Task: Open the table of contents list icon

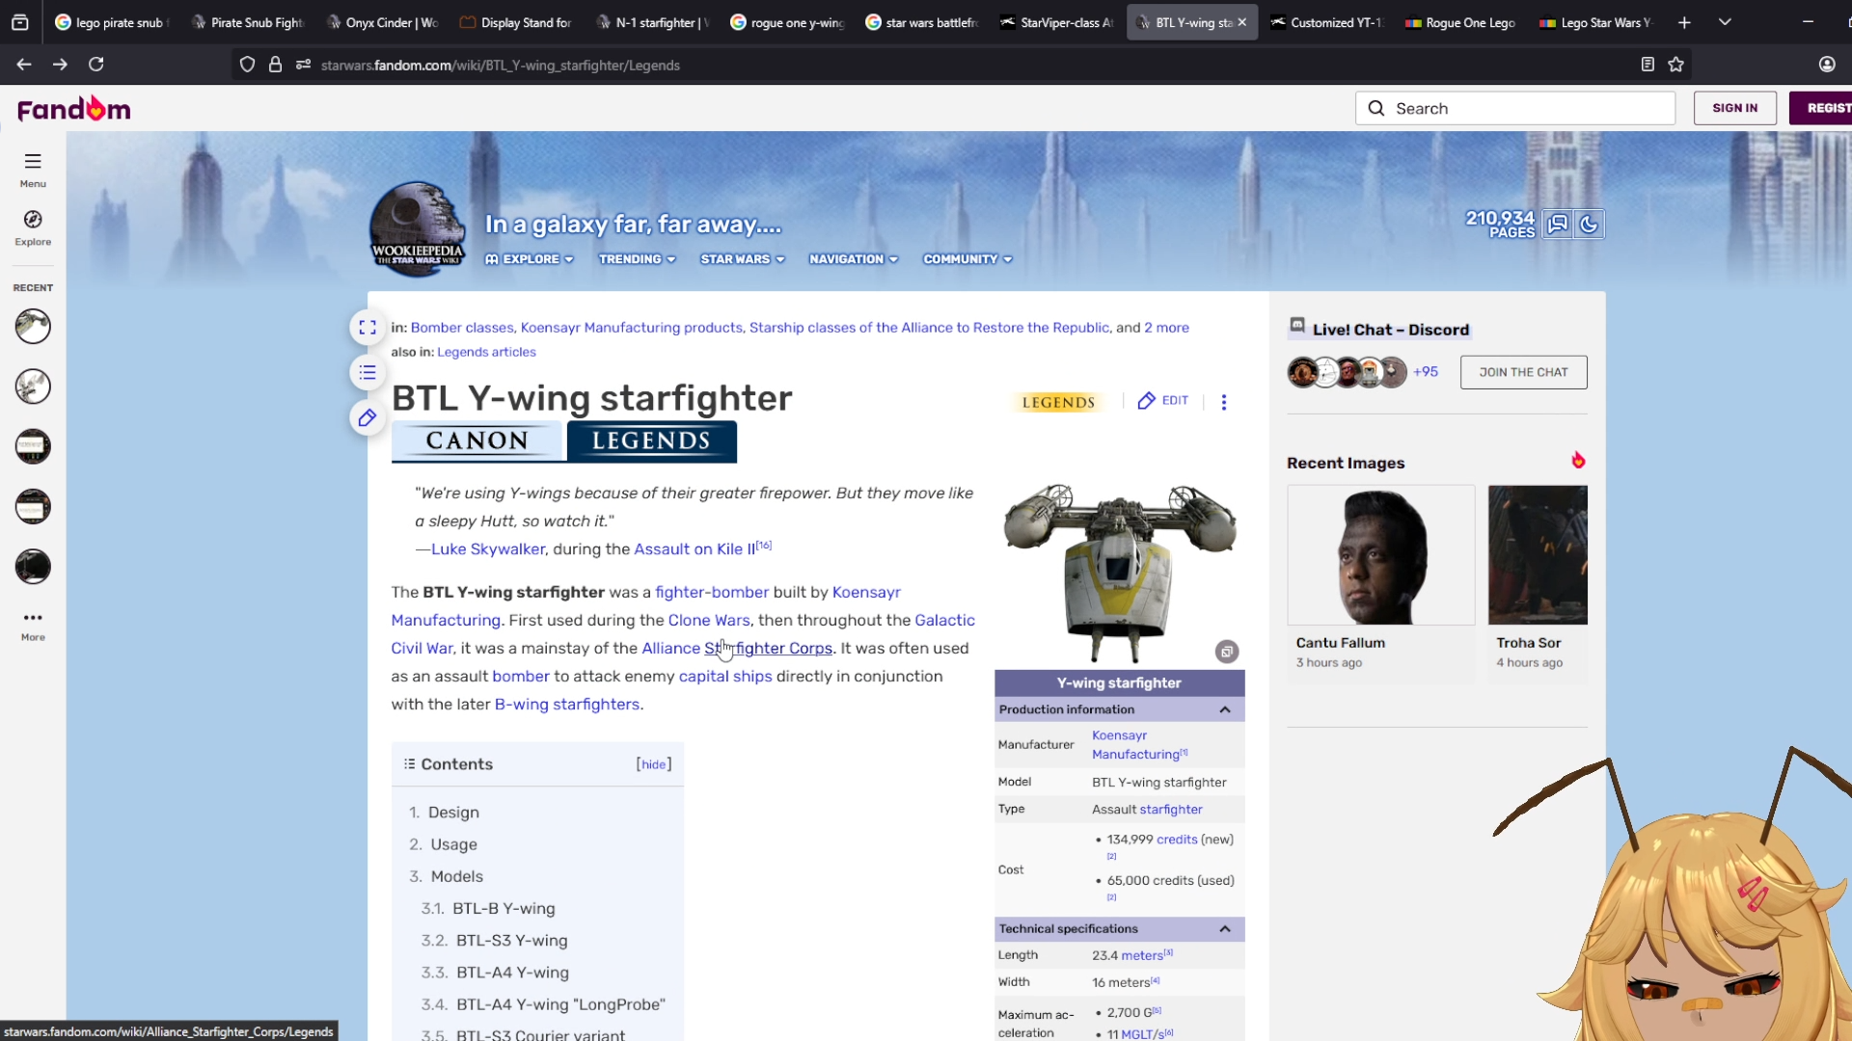Action: point(368,373)
